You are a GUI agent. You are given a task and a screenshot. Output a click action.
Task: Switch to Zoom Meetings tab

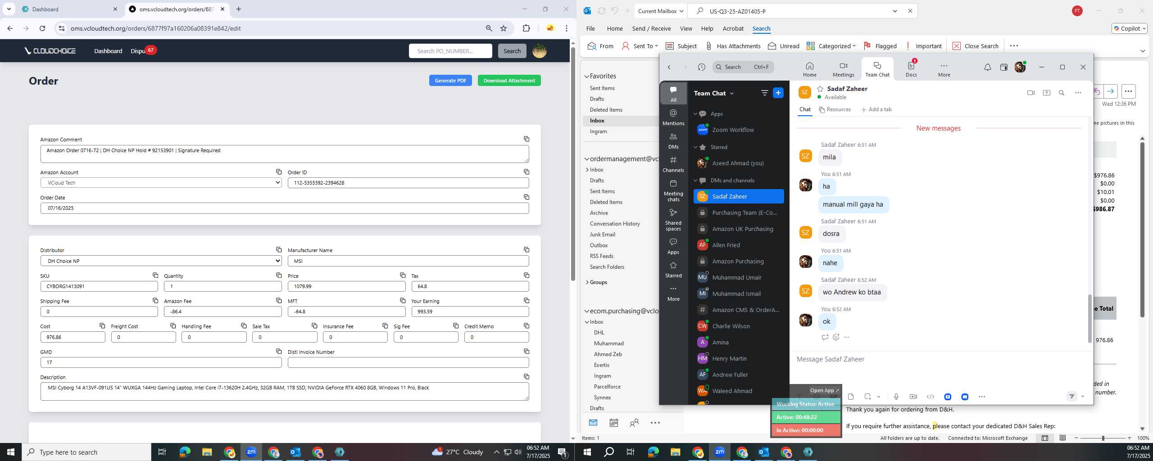(x=843, y=70)
